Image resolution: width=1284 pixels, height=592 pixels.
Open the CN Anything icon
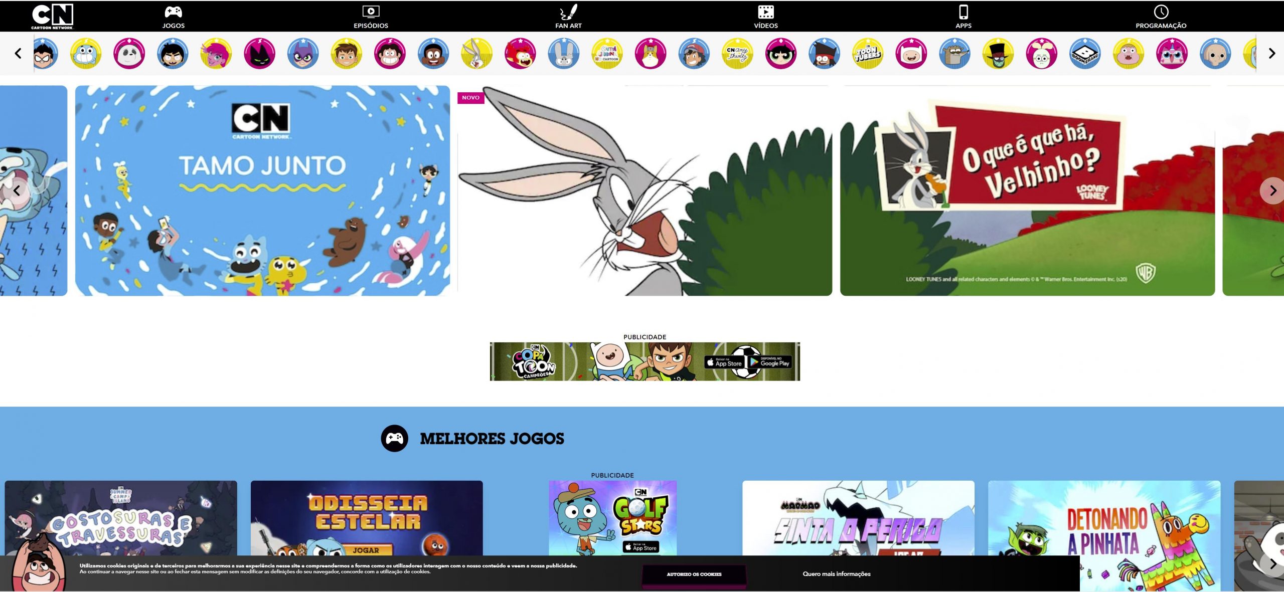pos(738,53)
